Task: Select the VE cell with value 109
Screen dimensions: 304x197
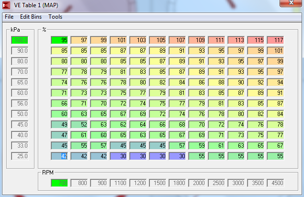Action: 197,40
